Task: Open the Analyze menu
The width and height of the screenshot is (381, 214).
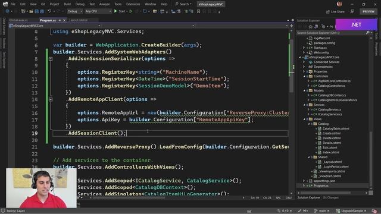Action: click(105, 4)
